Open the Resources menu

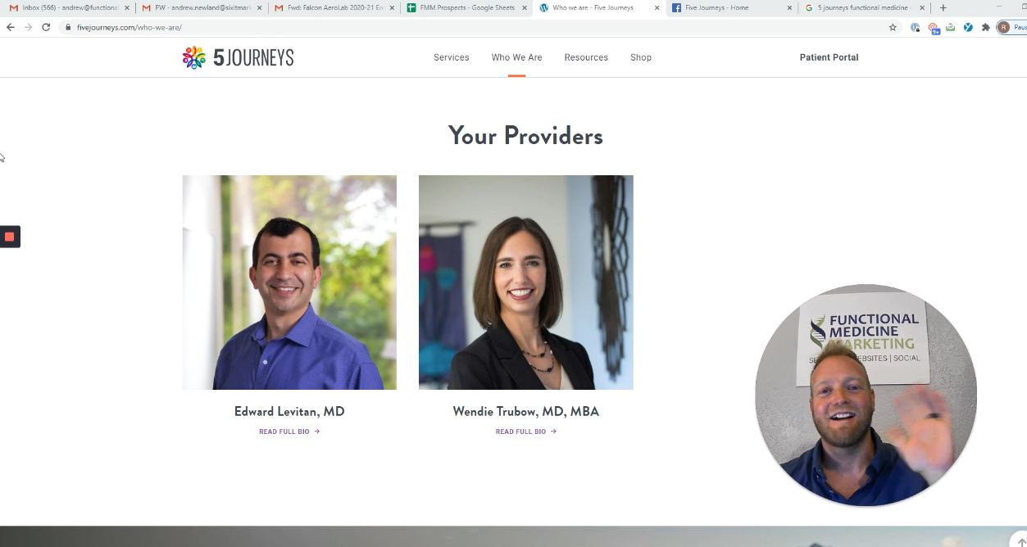pyautogui.click(x=586, y=57)
